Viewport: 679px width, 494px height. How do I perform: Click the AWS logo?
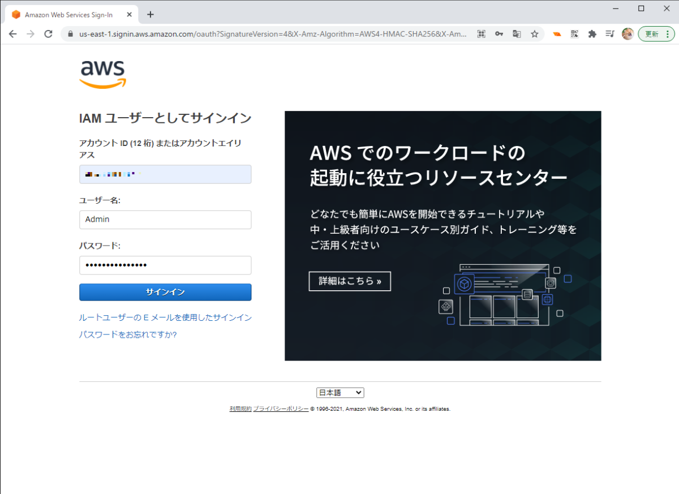click(102, 75)
